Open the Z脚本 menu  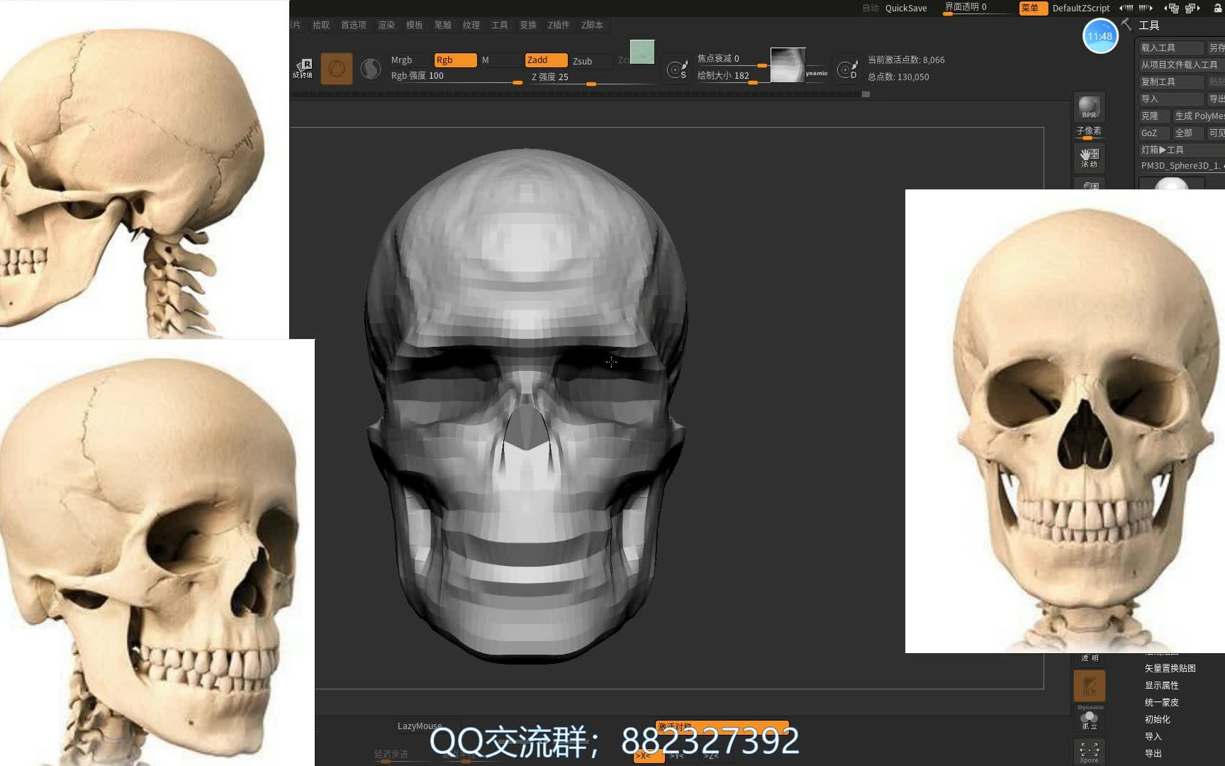[592, 25]
